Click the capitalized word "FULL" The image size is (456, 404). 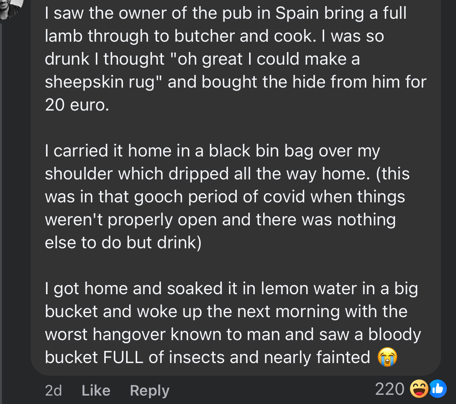click(123, 357)
